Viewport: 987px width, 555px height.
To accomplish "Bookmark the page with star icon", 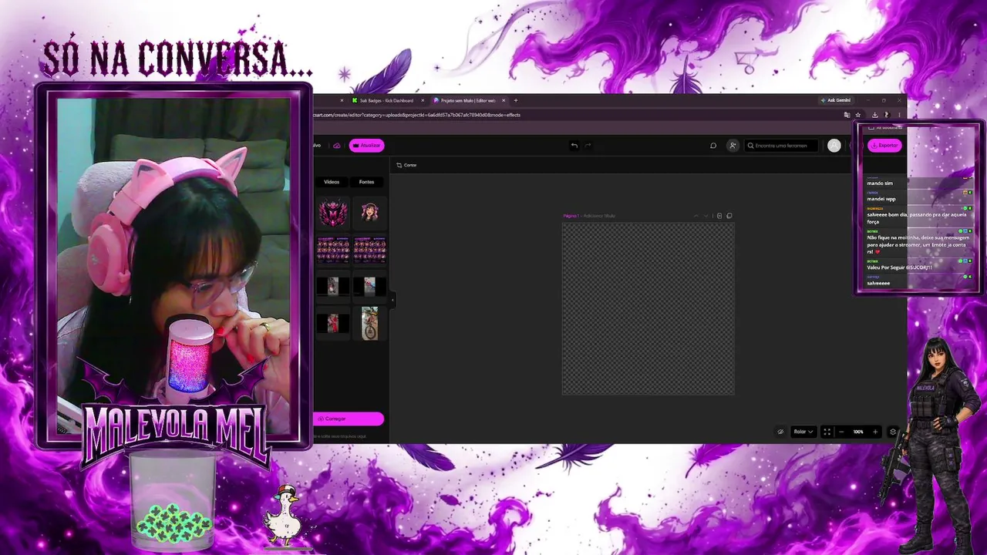I will click(x=858, y=115).
